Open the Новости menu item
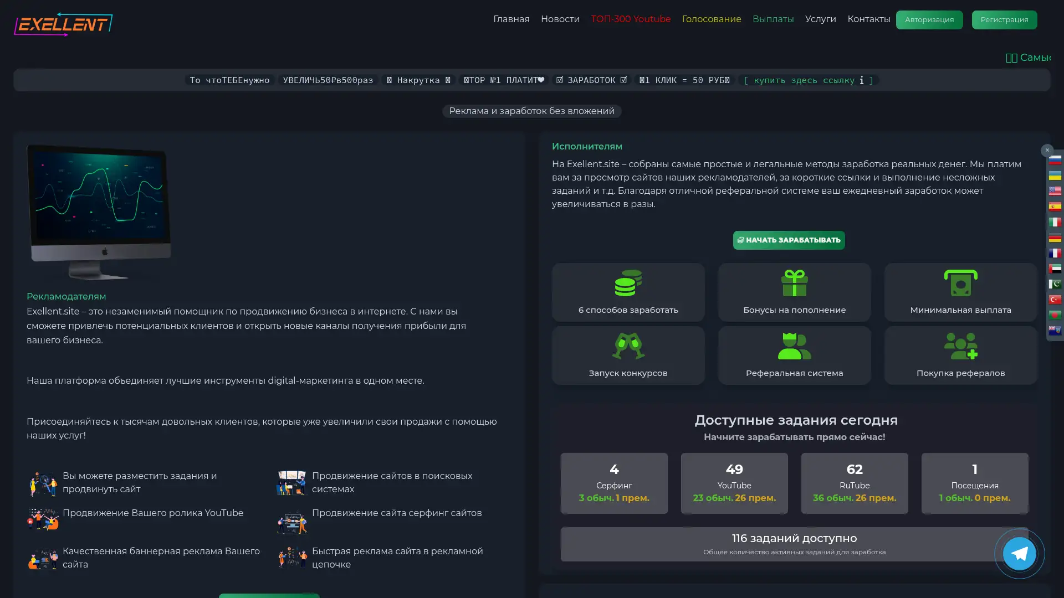 coord(560,19)
